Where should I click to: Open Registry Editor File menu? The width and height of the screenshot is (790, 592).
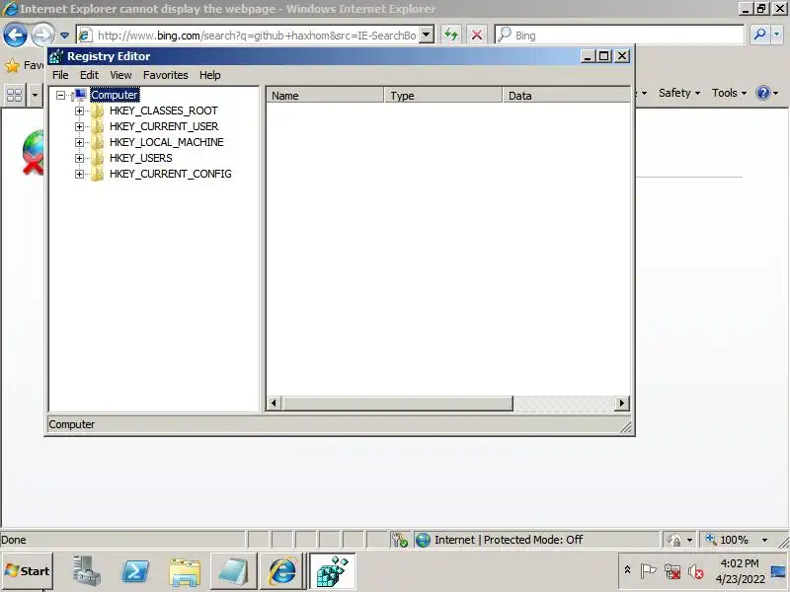pos(60,75)
